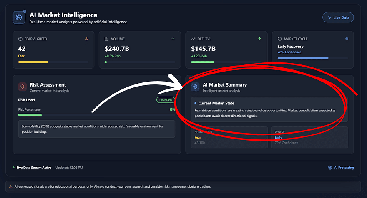This screenshot has width=367, height=198.
Task: Click the bar chart icon beside Volume
Action: click(x=106, y=39)
